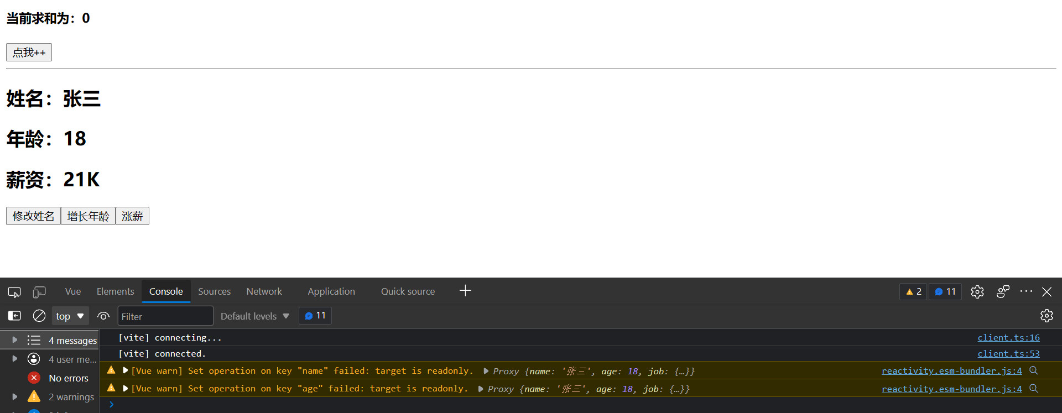Open reactivity.esm-bundler.js:4 link for "age" warning

951,389
